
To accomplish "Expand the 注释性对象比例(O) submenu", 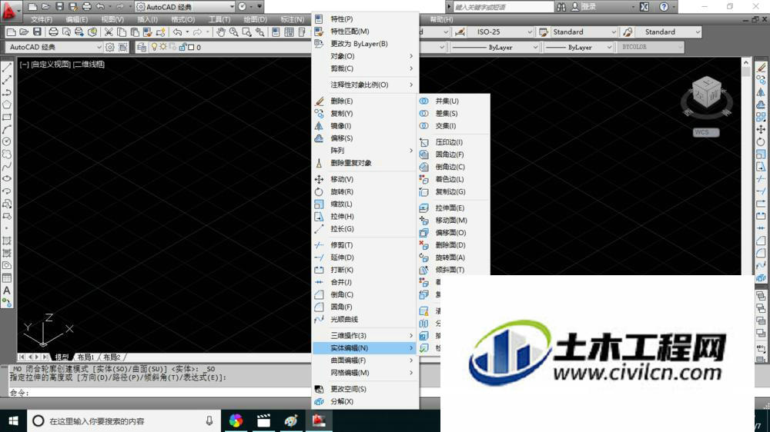I will [365, 85].
